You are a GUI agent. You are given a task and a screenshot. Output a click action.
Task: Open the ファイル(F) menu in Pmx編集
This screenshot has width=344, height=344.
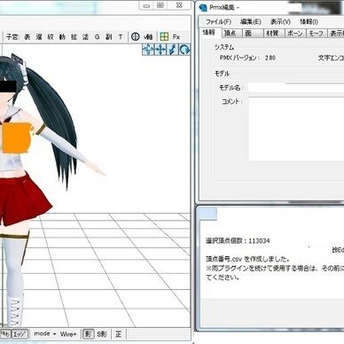(x=218, y=22)
